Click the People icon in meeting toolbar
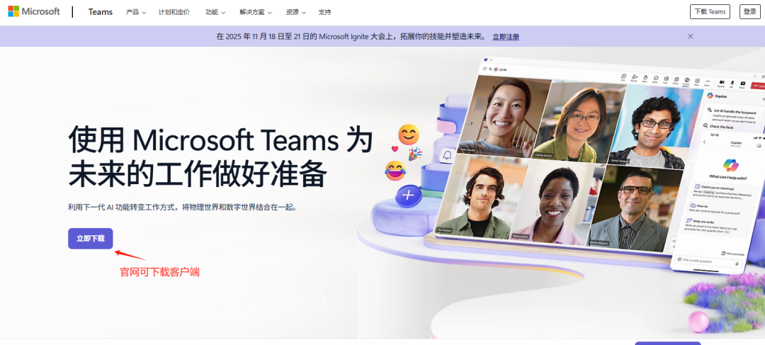 (634, 78)
